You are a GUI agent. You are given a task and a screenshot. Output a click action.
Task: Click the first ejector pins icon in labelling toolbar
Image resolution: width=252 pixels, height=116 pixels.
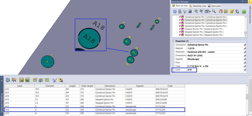coord(8,80)
